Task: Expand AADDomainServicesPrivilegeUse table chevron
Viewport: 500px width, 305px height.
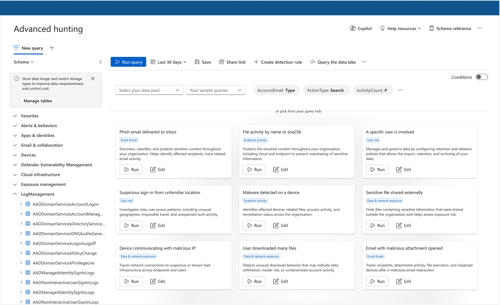Action: 21,263
